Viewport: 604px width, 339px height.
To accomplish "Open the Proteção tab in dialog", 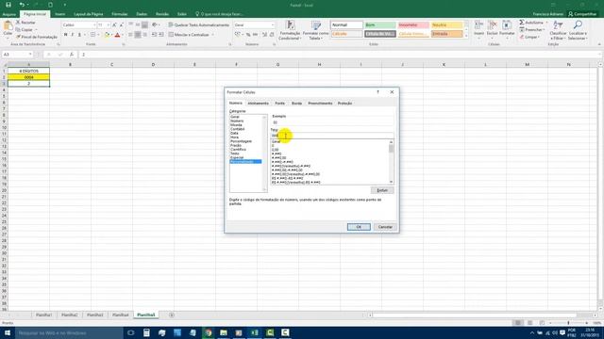I will pyautogui.click(x=344, y=103).
